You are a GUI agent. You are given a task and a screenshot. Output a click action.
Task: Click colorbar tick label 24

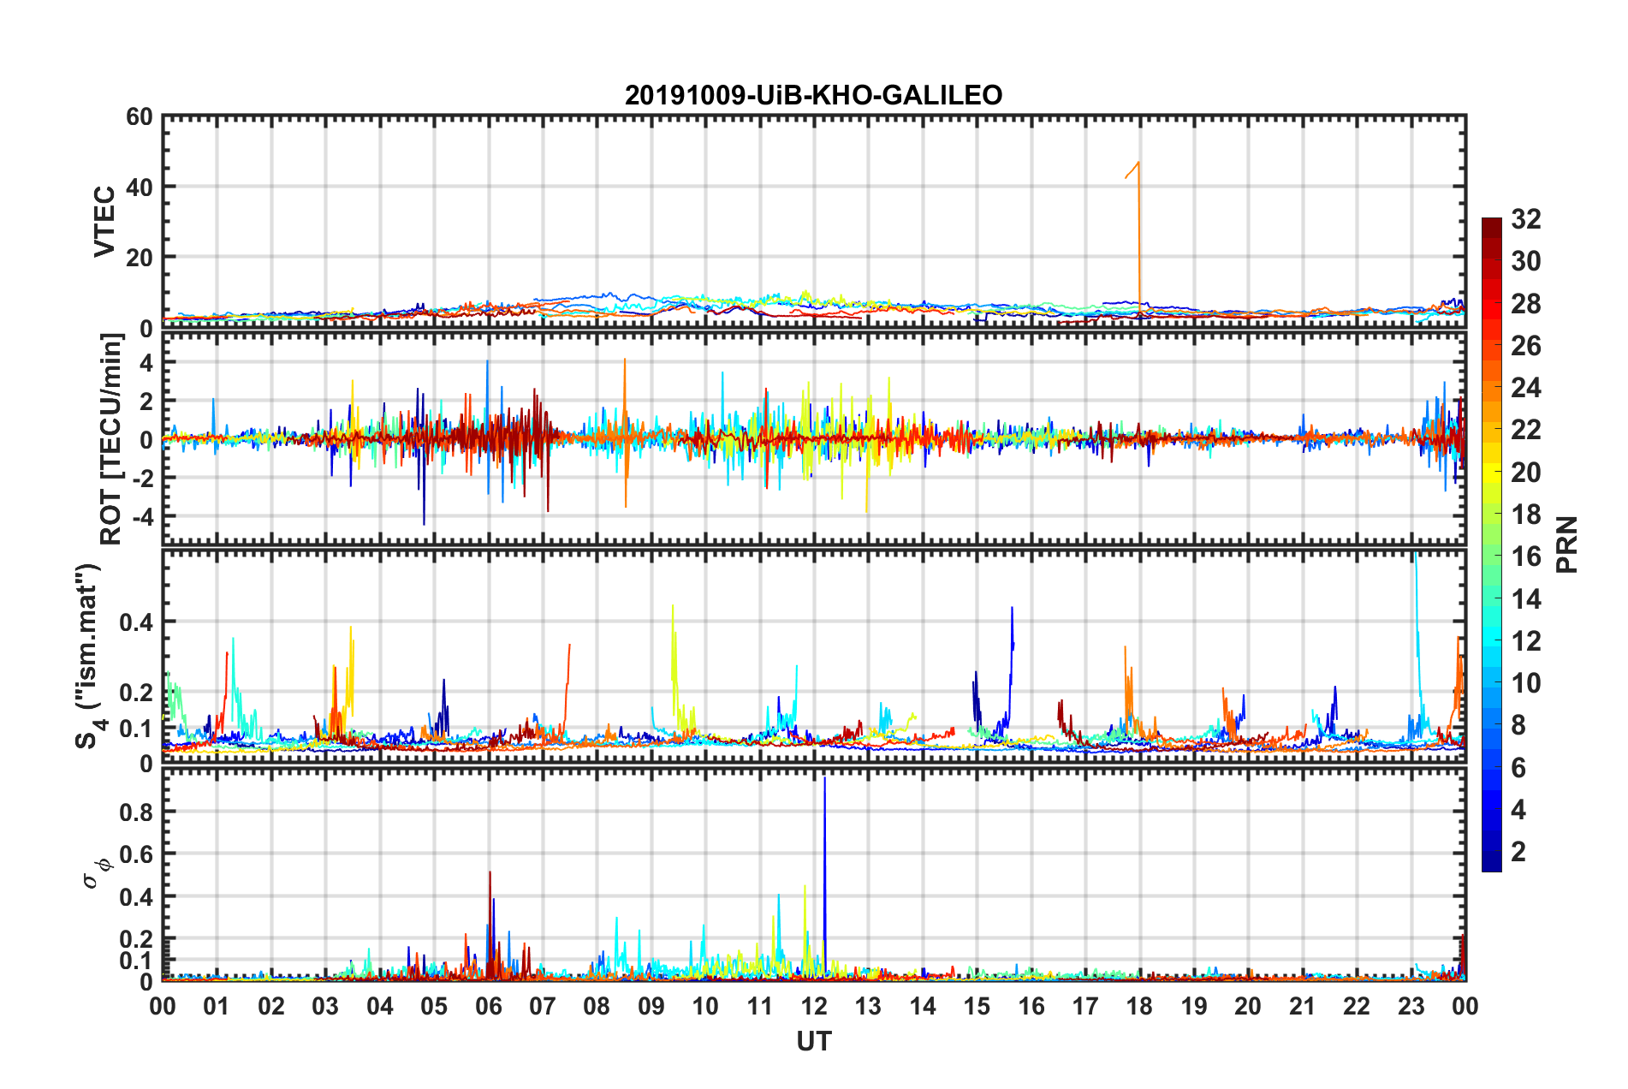(1526, 388)
